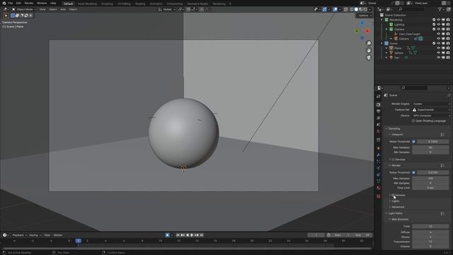Toggle the camera view icon
This screenshot has width=453, height=255.
tap(369, 58)
